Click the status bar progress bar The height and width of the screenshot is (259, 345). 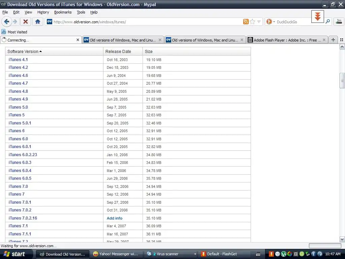pos(325,246)
